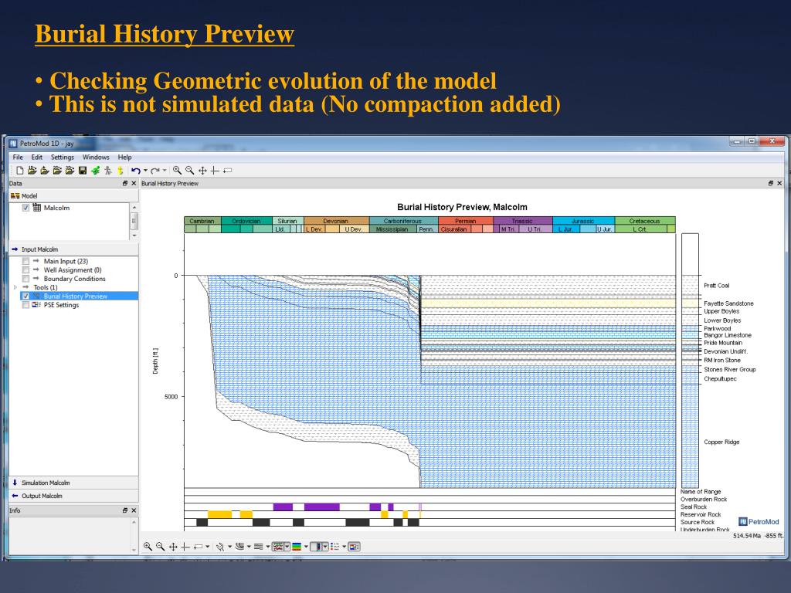Click the vertical column bar icon in bottom toolbar

(x=317, y=547)
